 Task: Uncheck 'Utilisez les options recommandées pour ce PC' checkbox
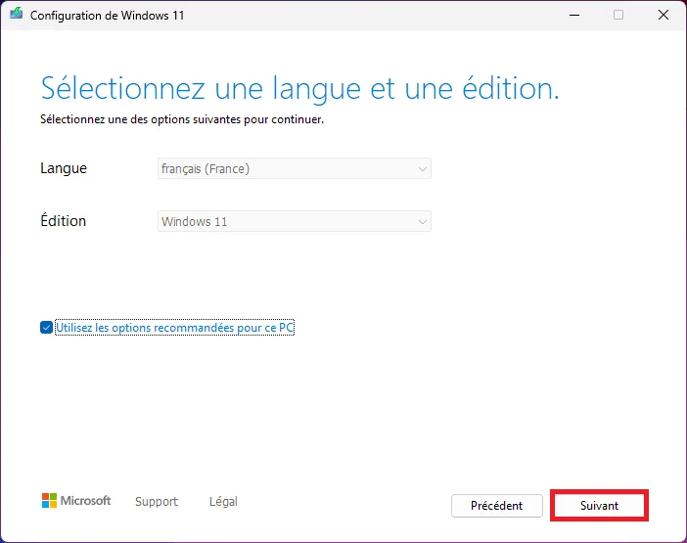pos(46,327)
